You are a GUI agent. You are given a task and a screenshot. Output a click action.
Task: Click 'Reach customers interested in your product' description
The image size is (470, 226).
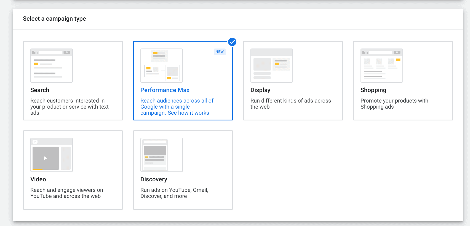pyautogui.click(x=70, y=107)
